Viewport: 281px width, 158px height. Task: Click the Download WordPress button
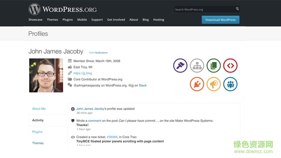(x=221, y=20)
